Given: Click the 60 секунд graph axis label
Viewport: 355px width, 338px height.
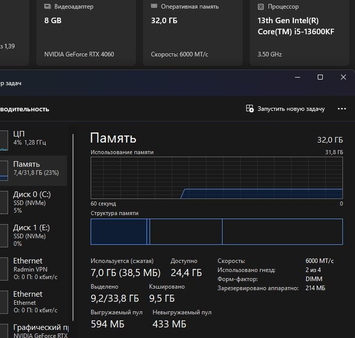Looking at the screenshot, I should tap(103, 204).
